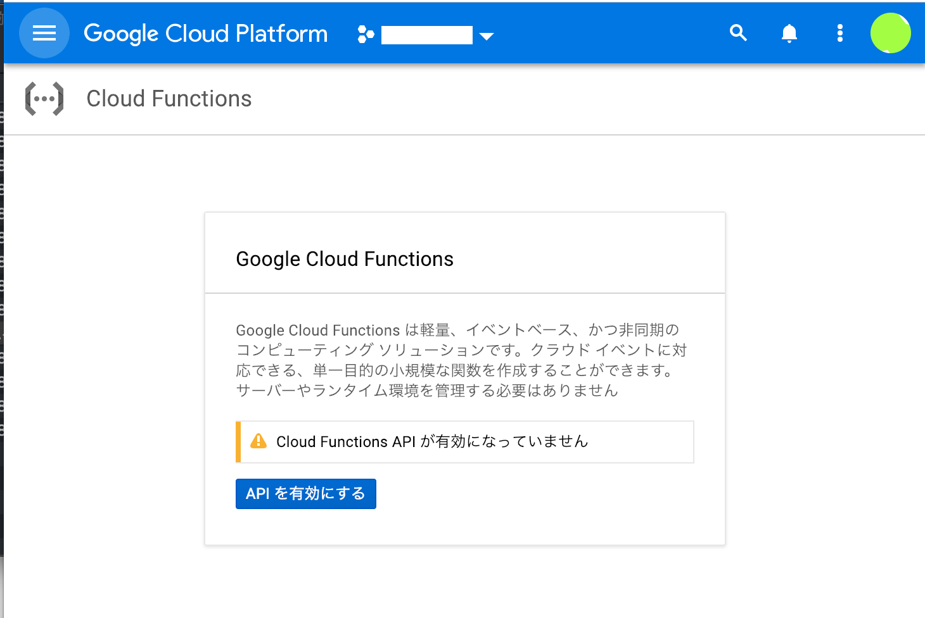The image size is (925, 618).
Task: Open the search tool in the top bar
Action: 737,33
